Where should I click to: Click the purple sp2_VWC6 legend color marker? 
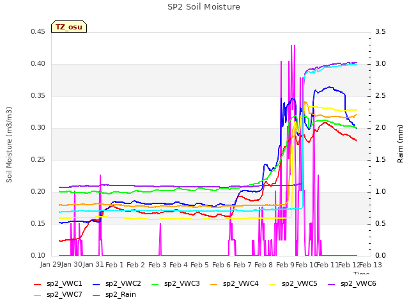[x=332, y=285]
